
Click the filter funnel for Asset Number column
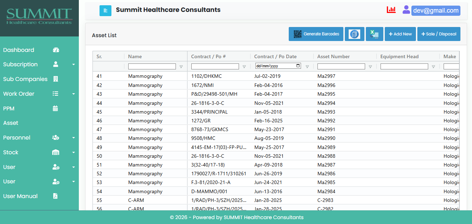click(370, 67)
